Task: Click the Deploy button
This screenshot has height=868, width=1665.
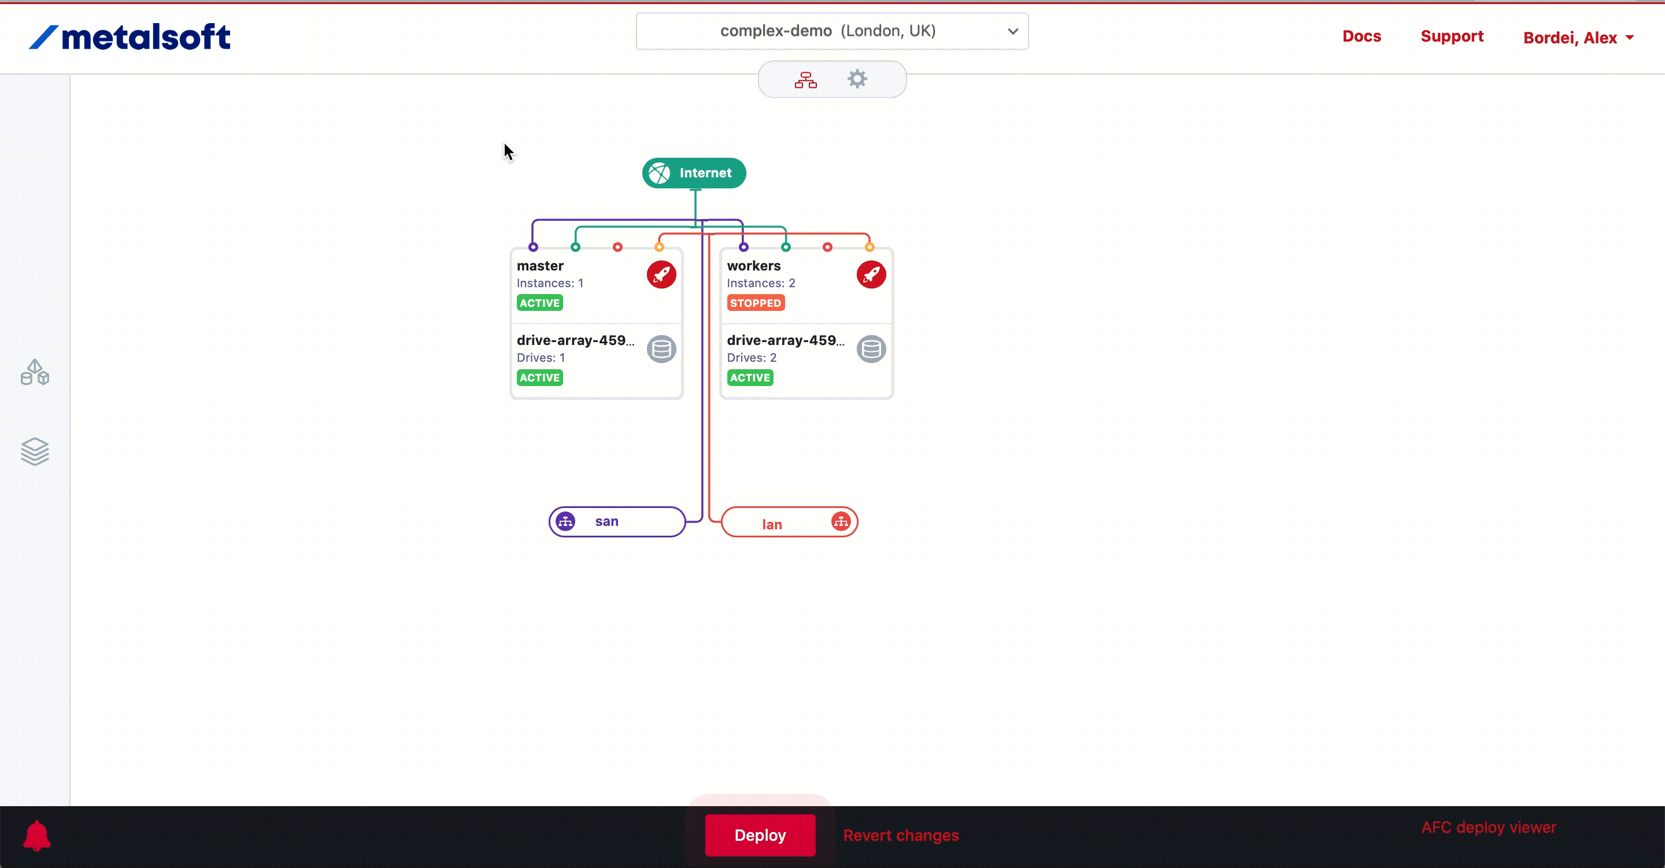Action: click(x=760, y=835)
